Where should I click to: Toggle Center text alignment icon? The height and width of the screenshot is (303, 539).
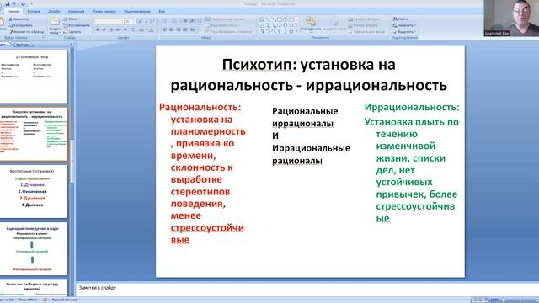(171, 30)
